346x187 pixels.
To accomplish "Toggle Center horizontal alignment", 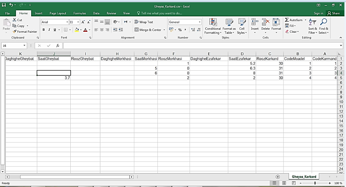I will point(102,30).
